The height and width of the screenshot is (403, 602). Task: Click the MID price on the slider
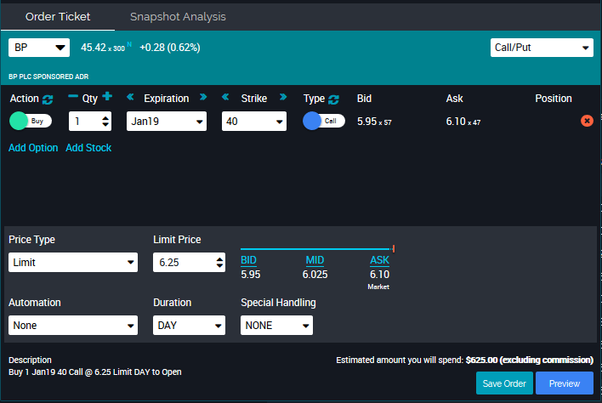click(315, 259)
